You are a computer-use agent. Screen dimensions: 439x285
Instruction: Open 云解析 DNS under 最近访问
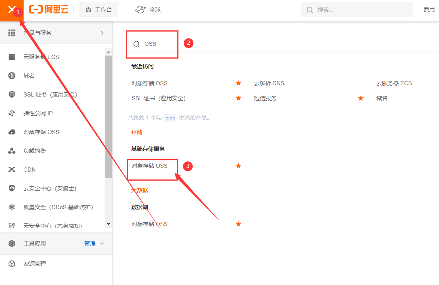(x=269, y=83)
